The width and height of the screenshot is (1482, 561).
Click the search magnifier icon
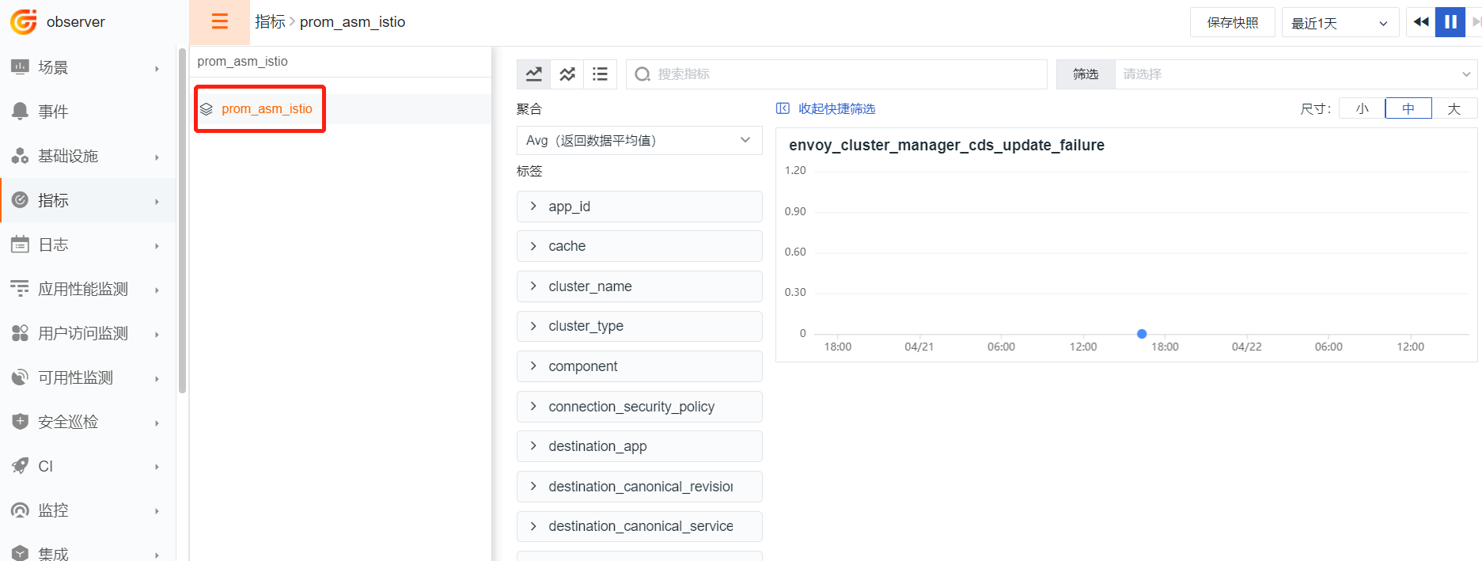(642, 74)
